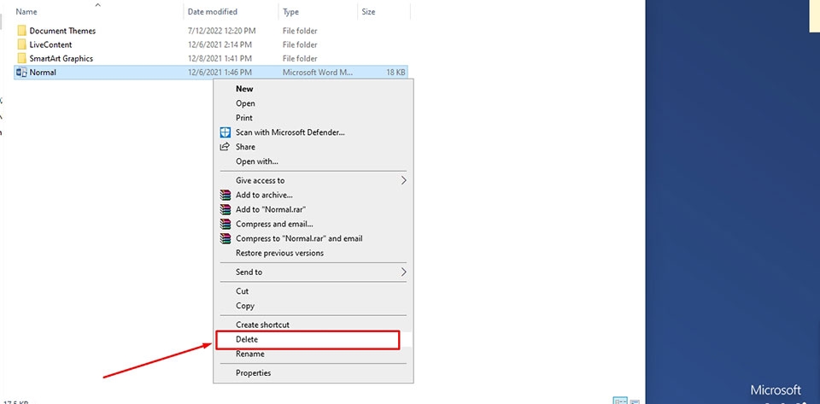Click WinRAR icon beside Add to "Normal.rar"
820x404 pixels.
(225, 209)
